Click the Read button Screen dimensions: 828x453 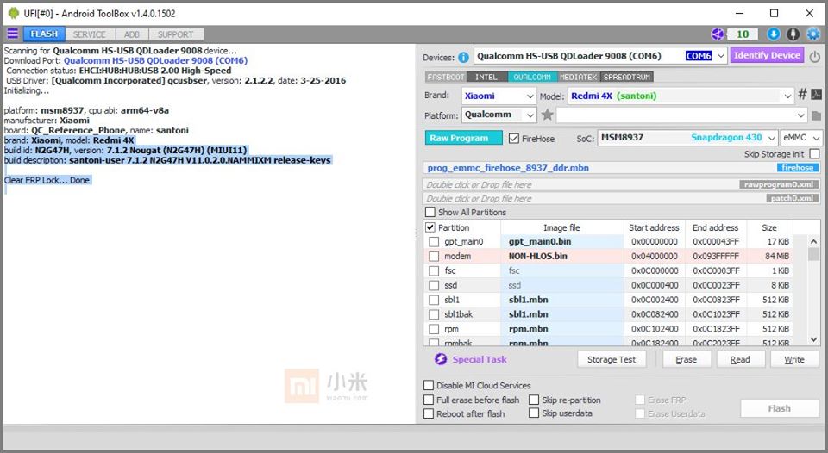740,359
